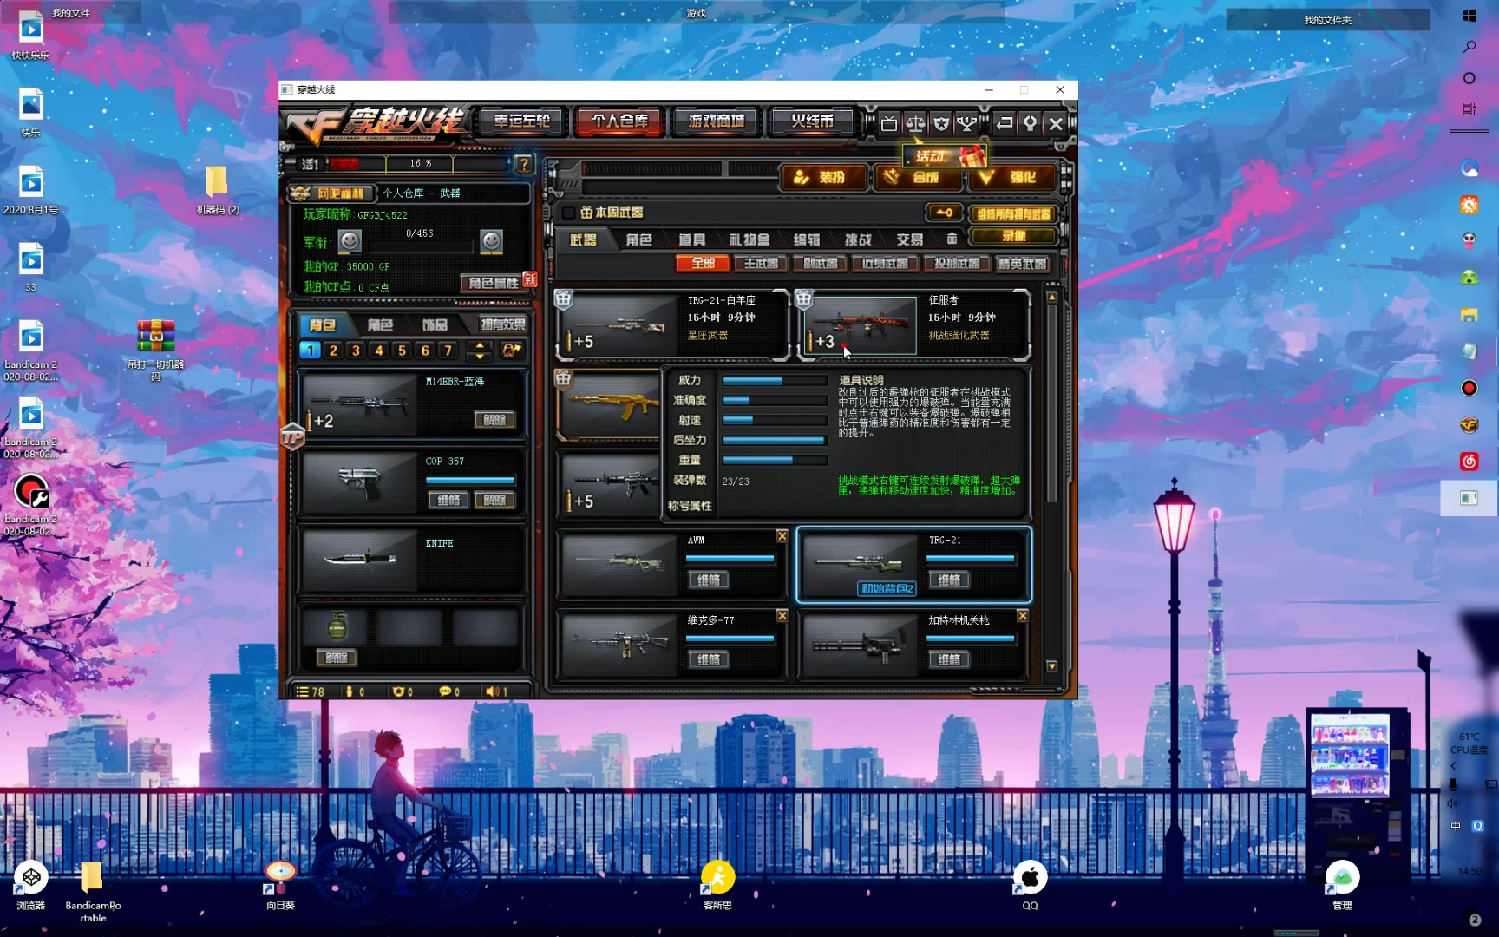Filter weapons by 近身武器
The height and width of the screenshot is (937, 1499).
884,263
